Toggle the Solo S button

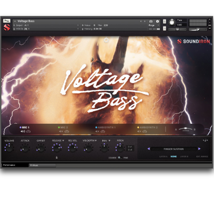coord(164,21)
